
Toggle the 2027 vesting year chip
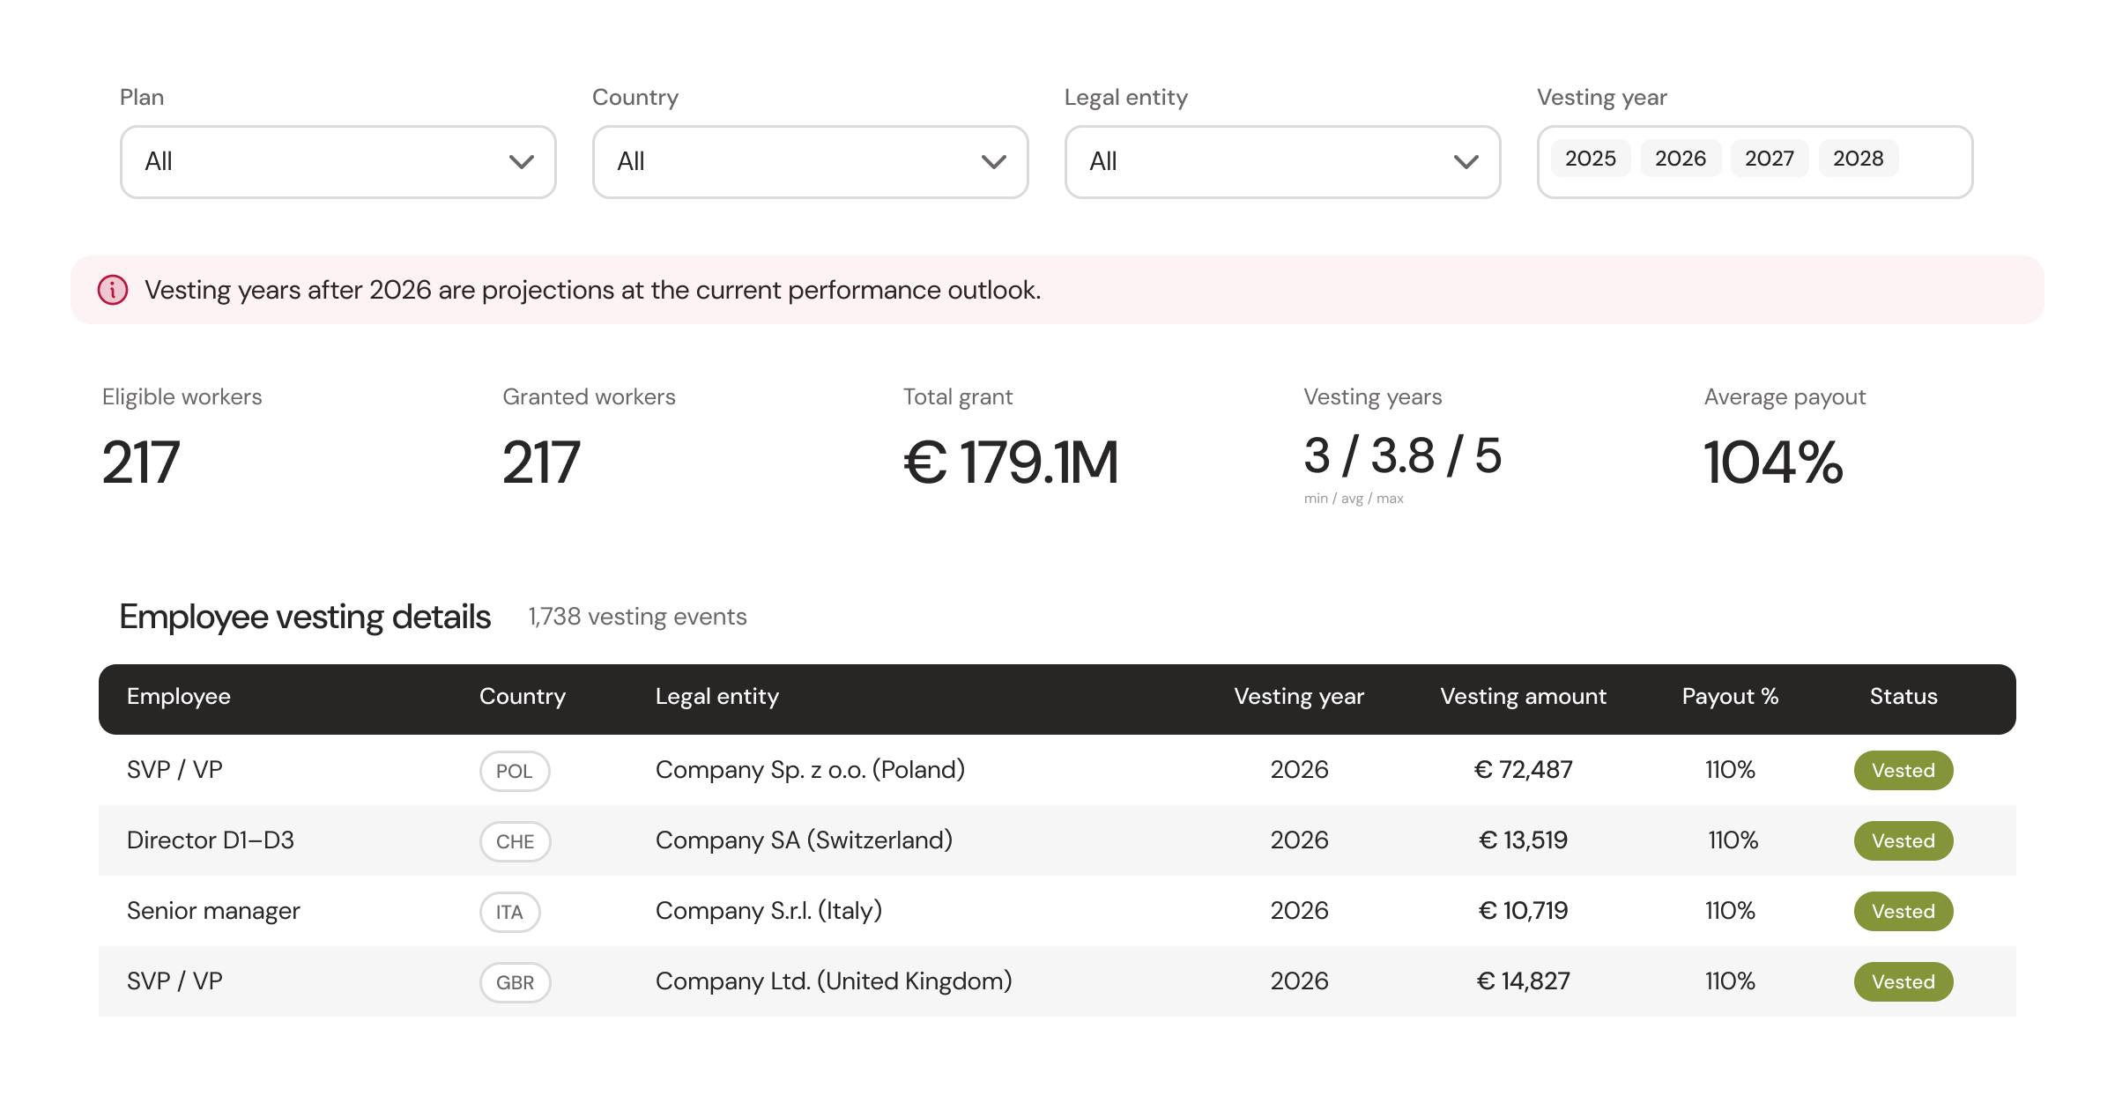1770,159
